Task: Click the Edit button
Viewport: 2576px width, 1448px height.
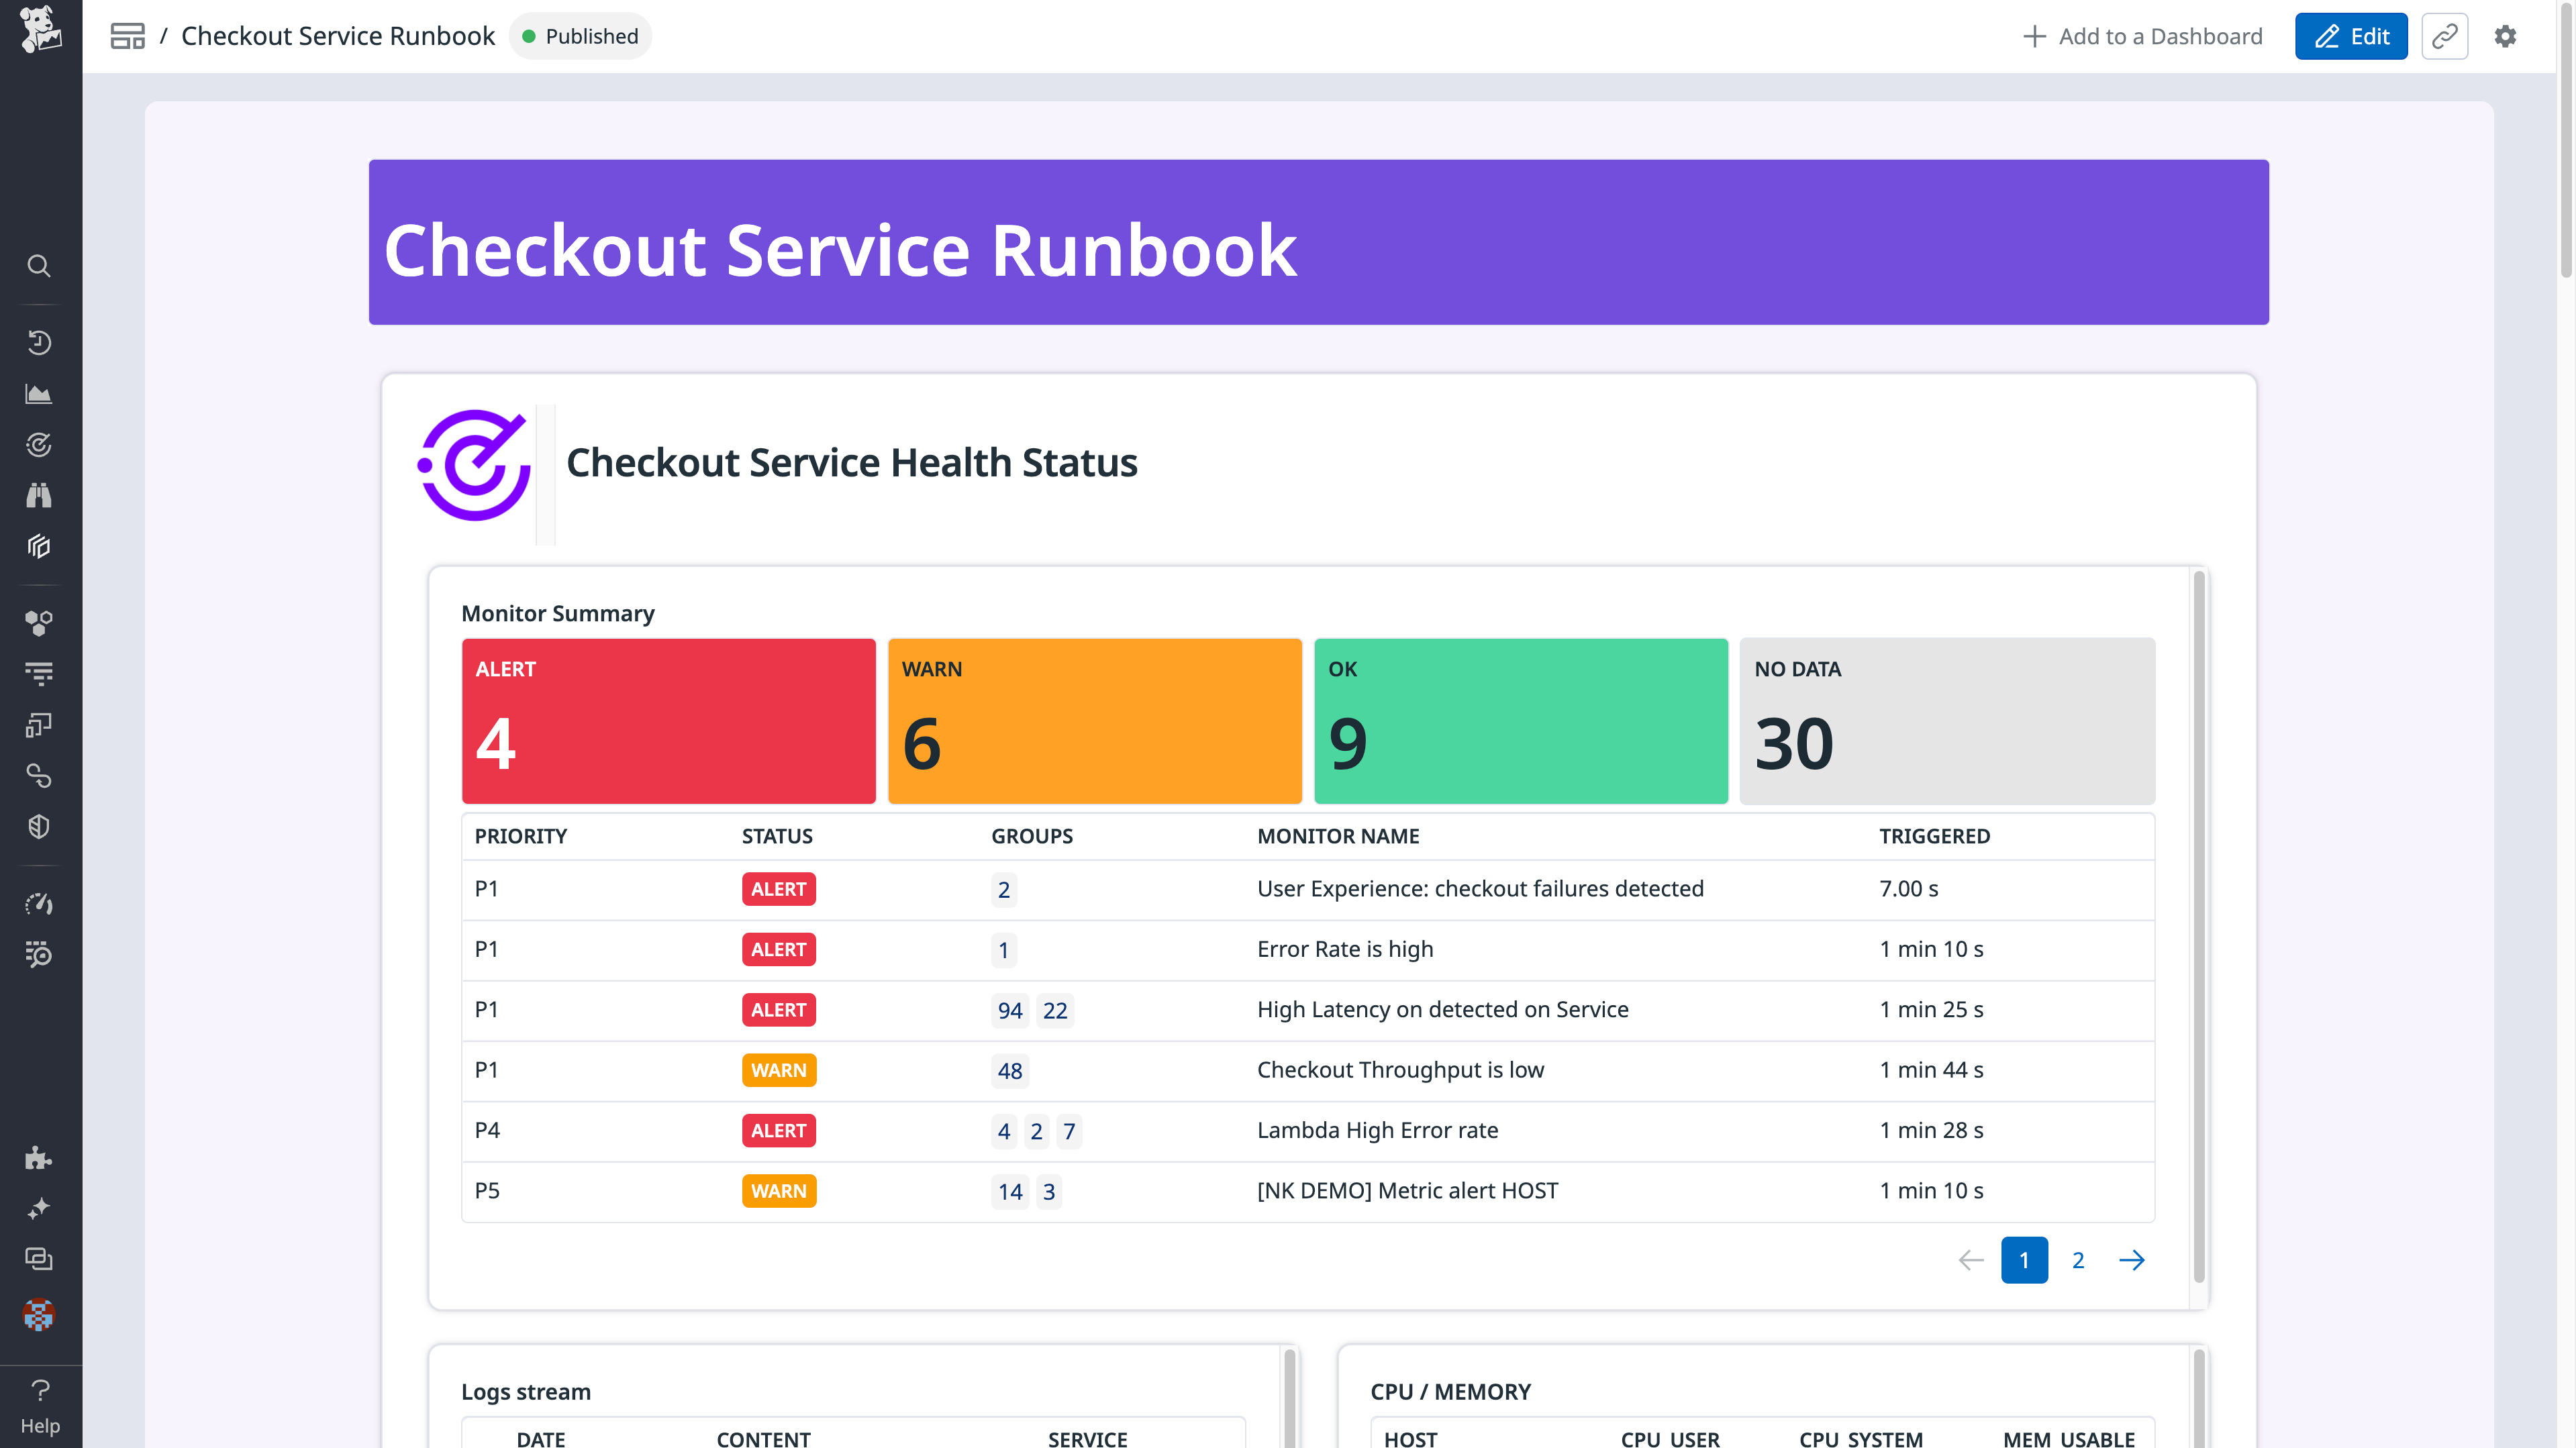Action: [2351, 36]
